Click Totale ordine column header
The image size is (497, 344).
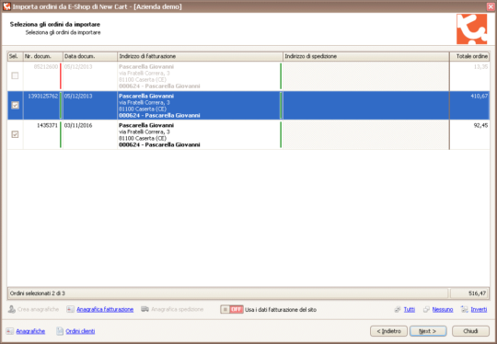tap(469, 56)
